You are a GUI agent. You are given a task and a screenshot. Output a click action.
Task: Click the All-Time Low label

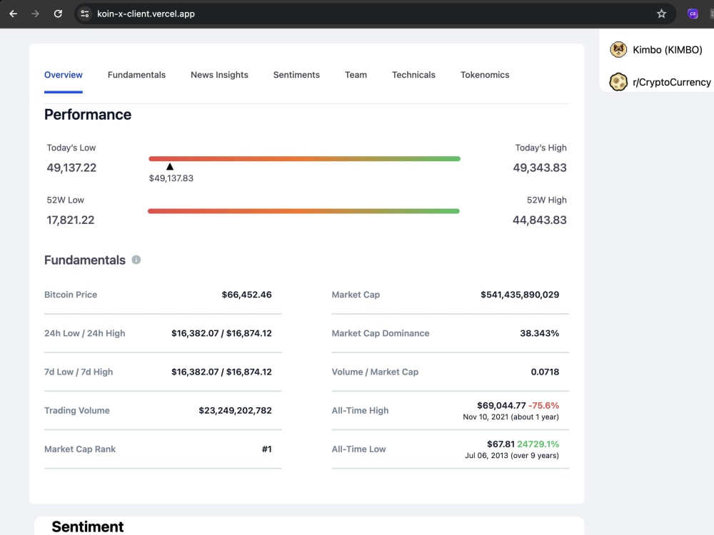click(x=359, y=449)
